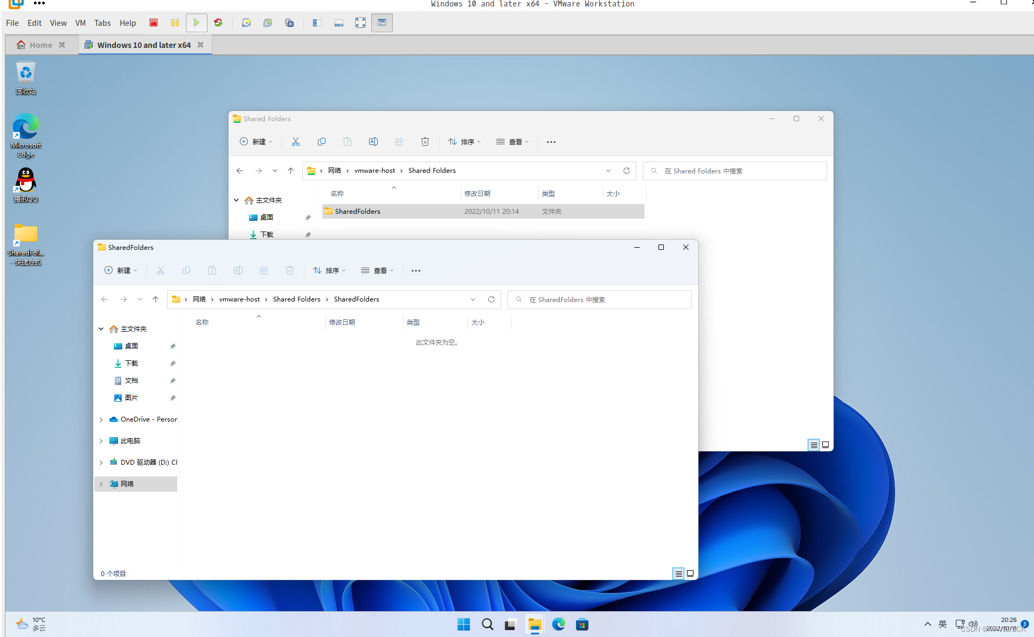Close the Windows 10 and later x64 tab
This screenshot has width=1034, height=637.
click(x=200, y=45)
